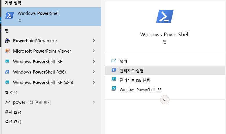Open the Microsoft PowerPoint Viewer result
Viewport: 226px width, 134px height.
[x=51, y=51]
